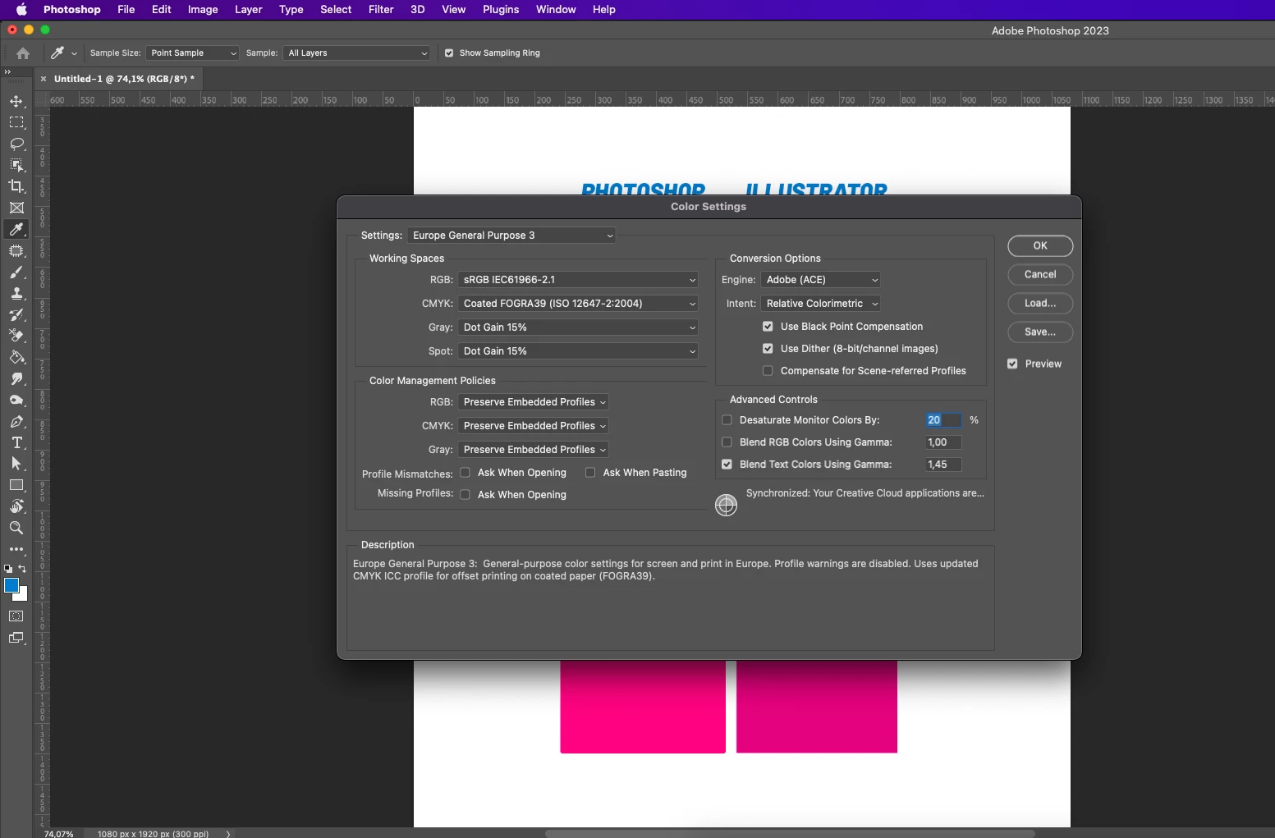This screenshot has height=838, width=1275.
Task: Toggle Quick Mask mode
Action: pos(16,616)
